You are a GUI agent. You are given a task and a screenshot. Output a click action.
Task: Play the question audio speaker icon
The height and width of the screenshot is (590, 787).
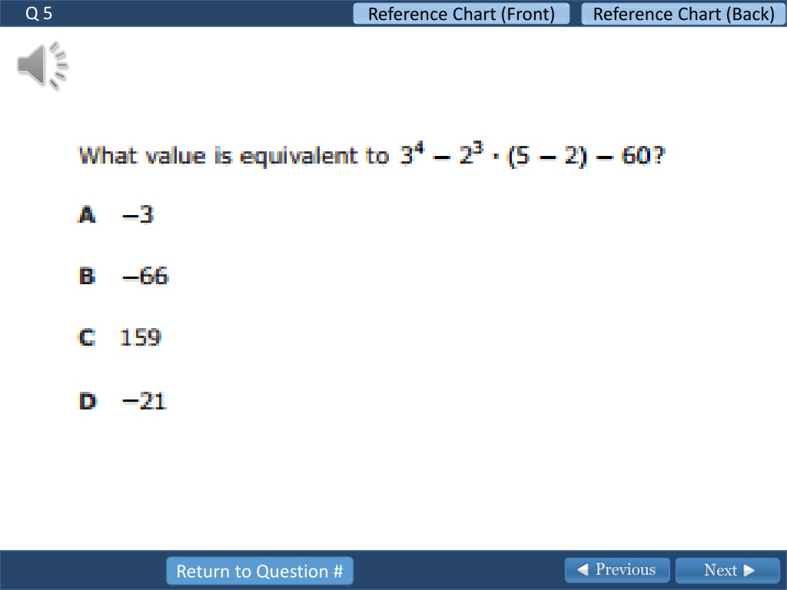(42, 65)
